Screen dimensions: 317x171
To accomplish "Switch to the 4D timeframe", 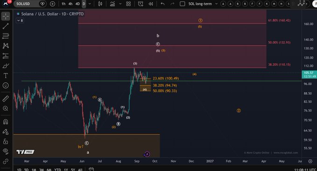I will coord(77,4).
